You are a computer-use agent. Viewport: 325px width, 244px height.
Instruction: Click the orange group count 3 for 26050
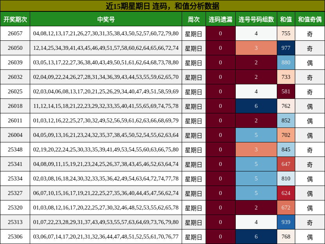(x=256, y=48)
